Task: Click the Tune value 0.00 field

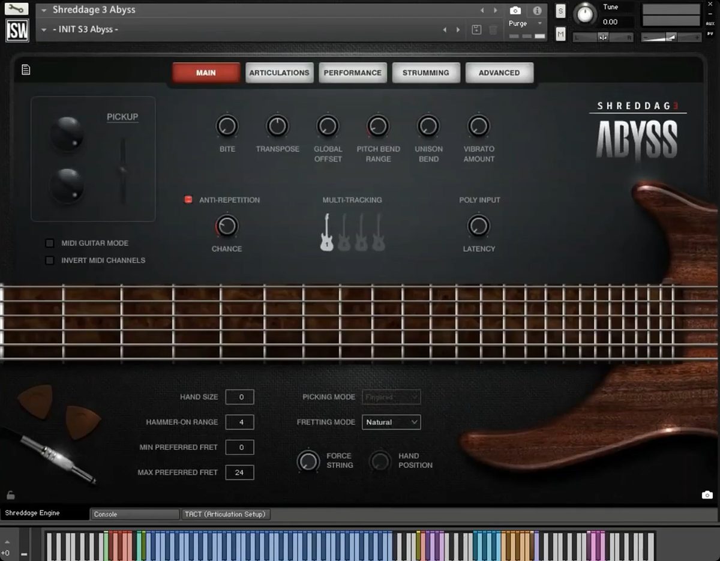Action: tap(616, 22)
